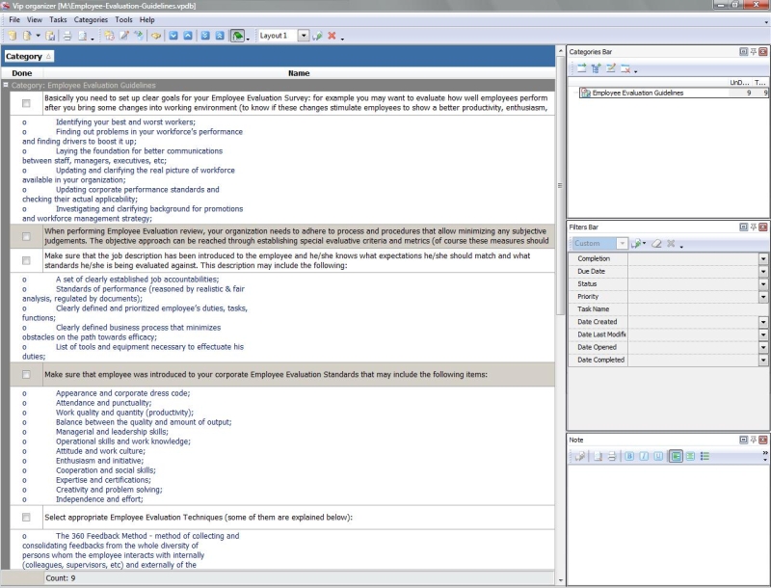Expand the Priority filter dropdown

[762, 297]
